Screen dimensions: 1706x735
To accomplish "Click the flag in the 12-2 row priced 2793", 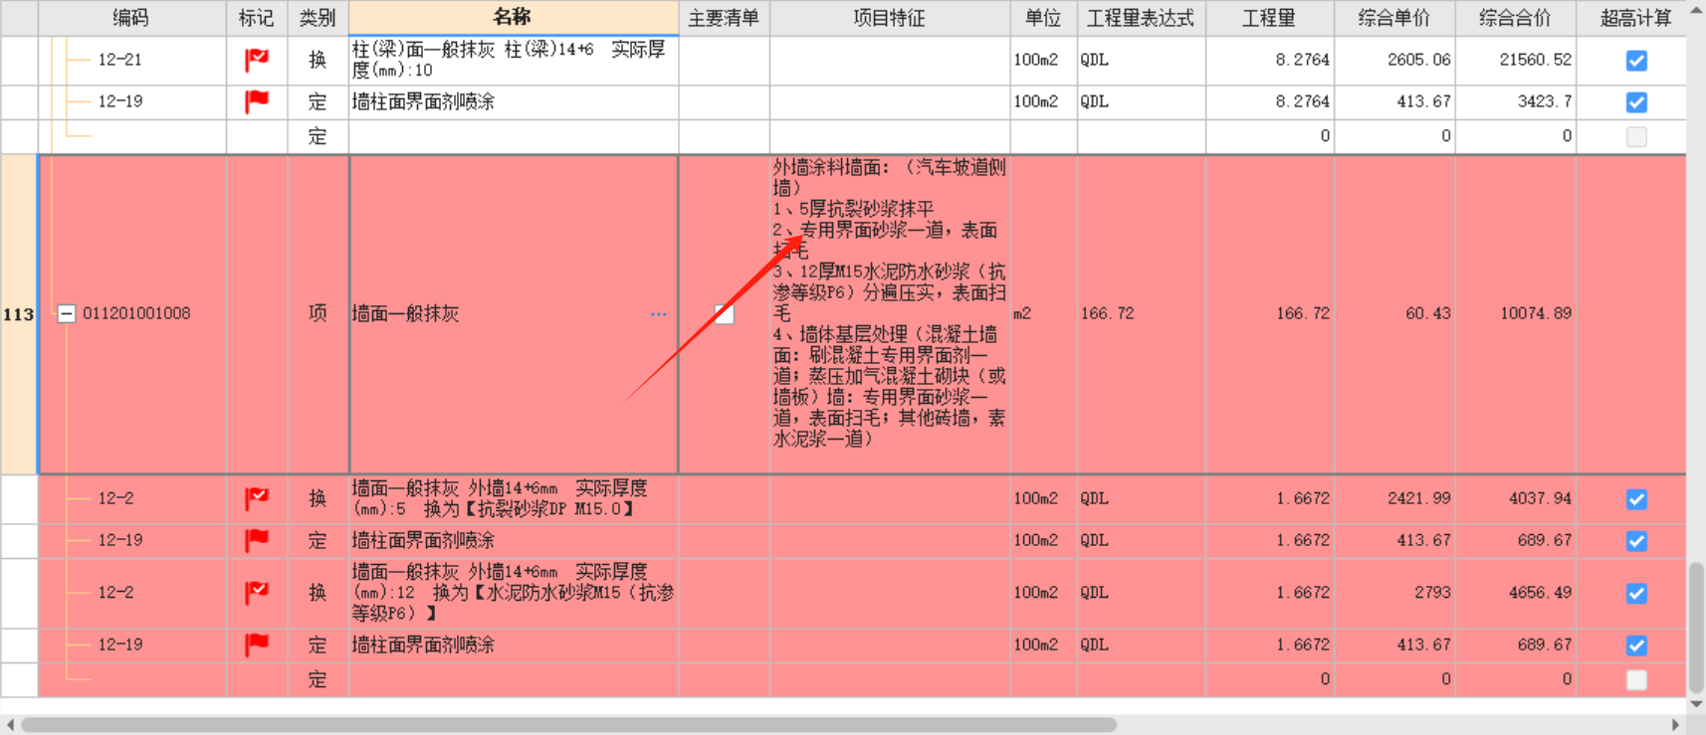I will (x=257, y=593).
